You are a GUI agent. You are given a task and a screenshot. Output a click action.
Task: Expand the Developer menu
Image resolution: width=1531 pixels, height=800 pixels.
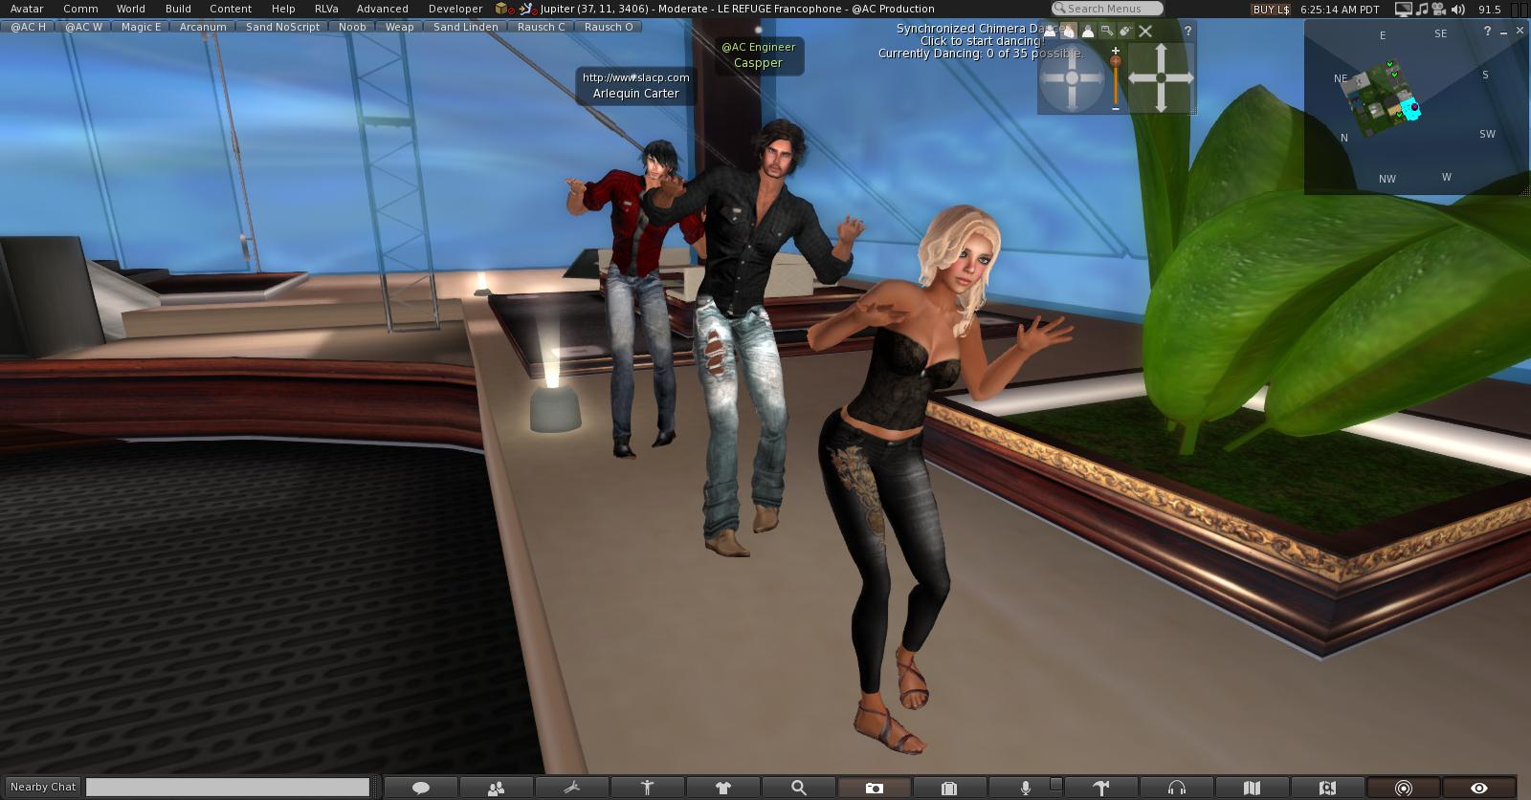(455, 9)
